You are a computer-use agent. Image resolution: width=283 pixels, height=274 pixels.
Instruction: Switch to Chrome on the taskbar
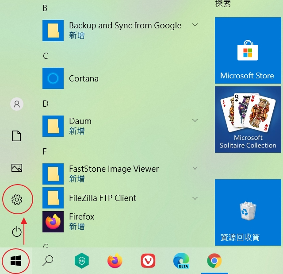tap(214, 261)
